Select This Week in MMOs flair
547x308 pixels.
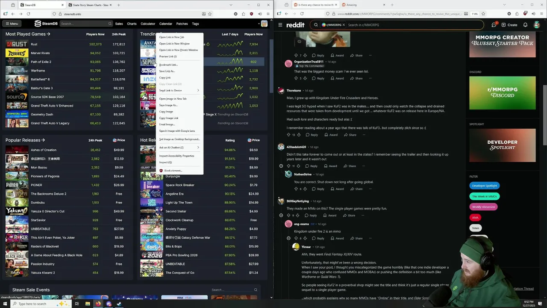[x=484, y=196]
